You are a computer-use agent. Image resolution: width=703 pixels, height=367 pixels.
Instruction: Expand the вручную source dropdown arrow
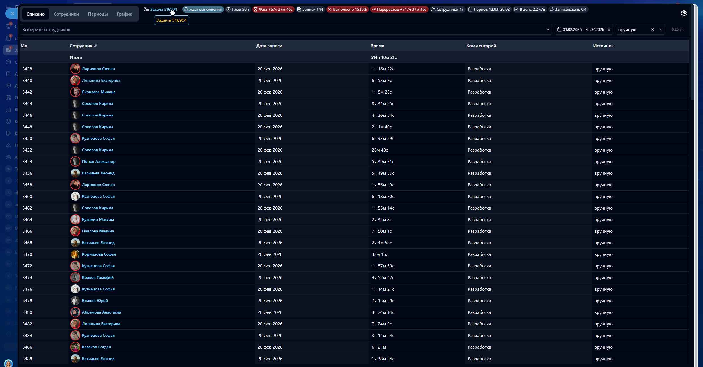(x=660, y=29)
